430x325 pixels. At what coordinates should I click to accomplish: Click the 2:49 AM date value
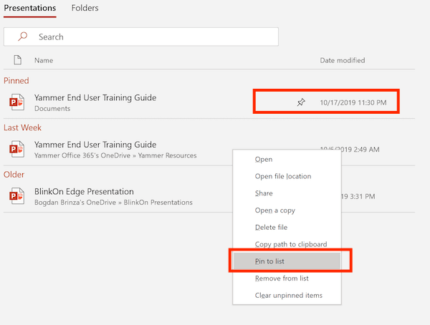tap(350, 150)
